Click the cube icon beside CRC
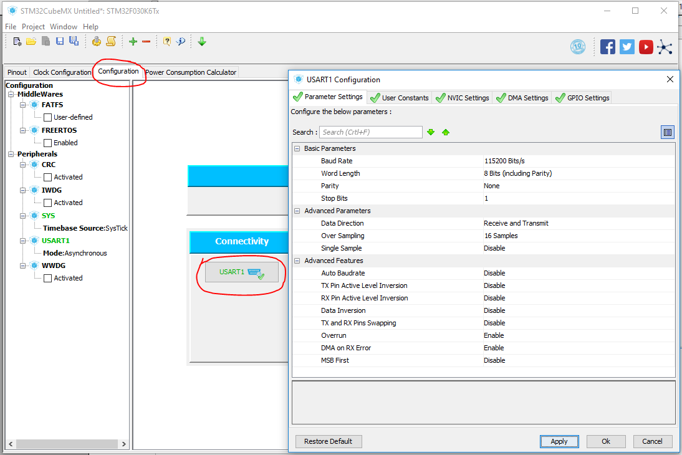 pyautogui.click(x=35, y=165)
